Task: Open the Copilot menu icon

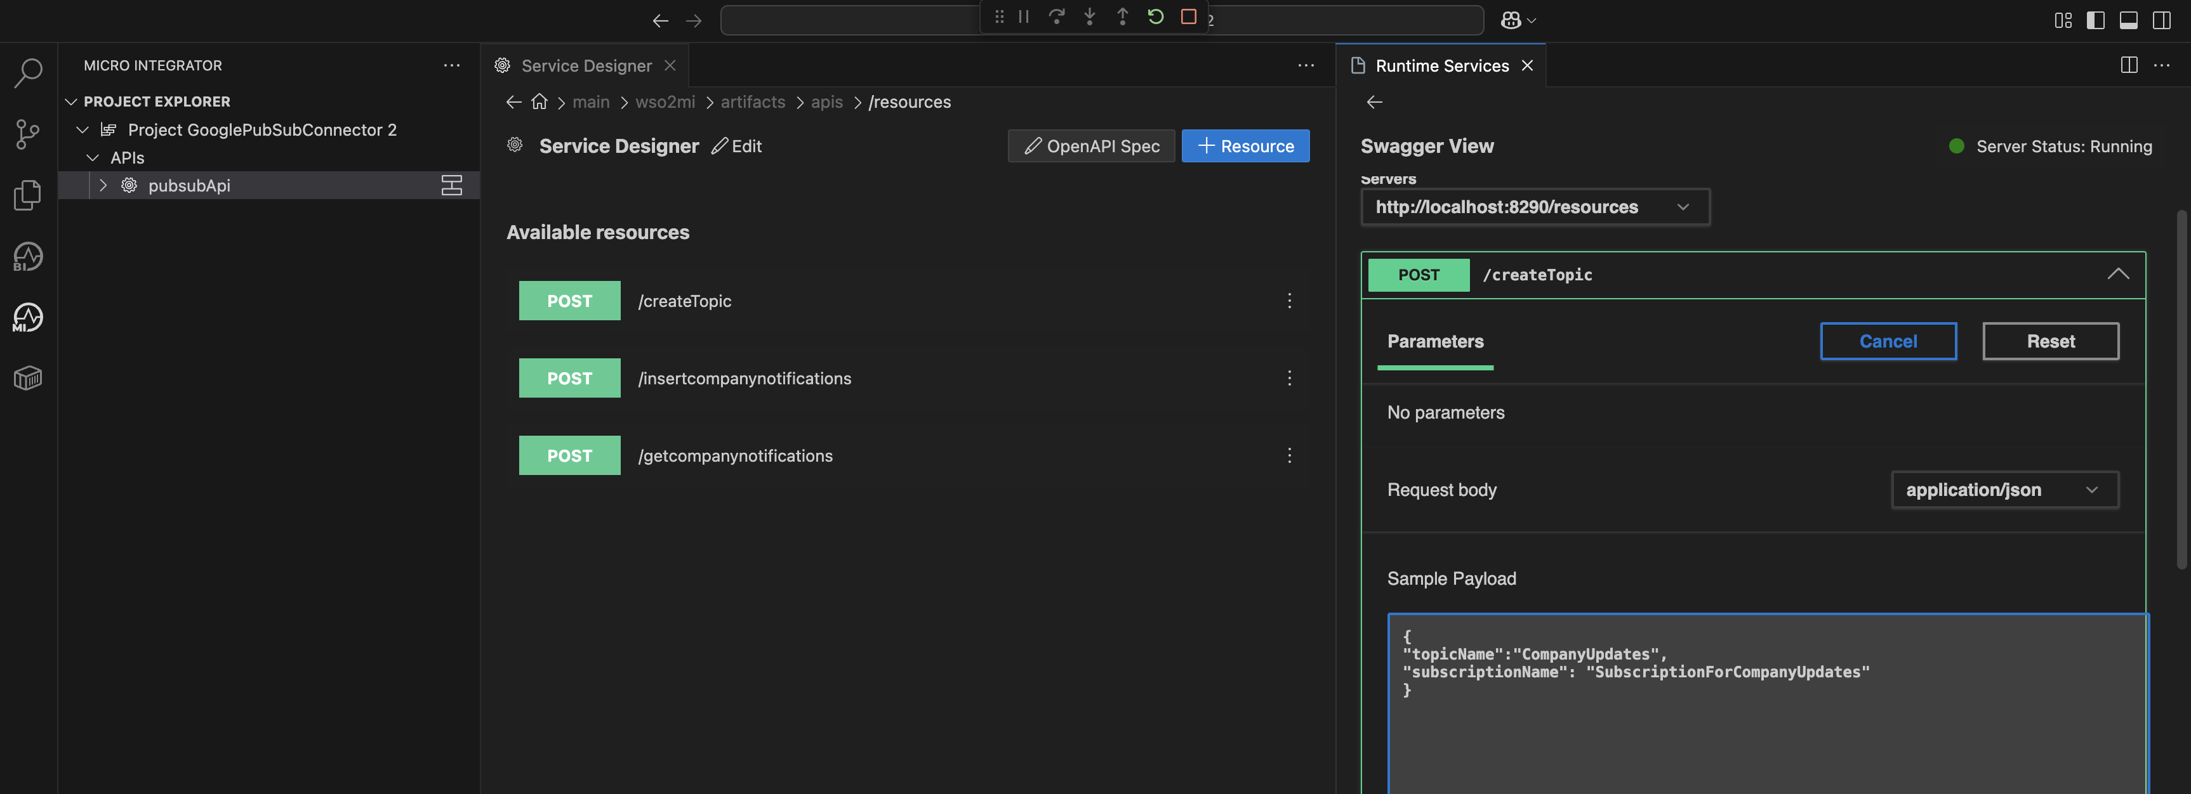Action: tap(1518, 20)
